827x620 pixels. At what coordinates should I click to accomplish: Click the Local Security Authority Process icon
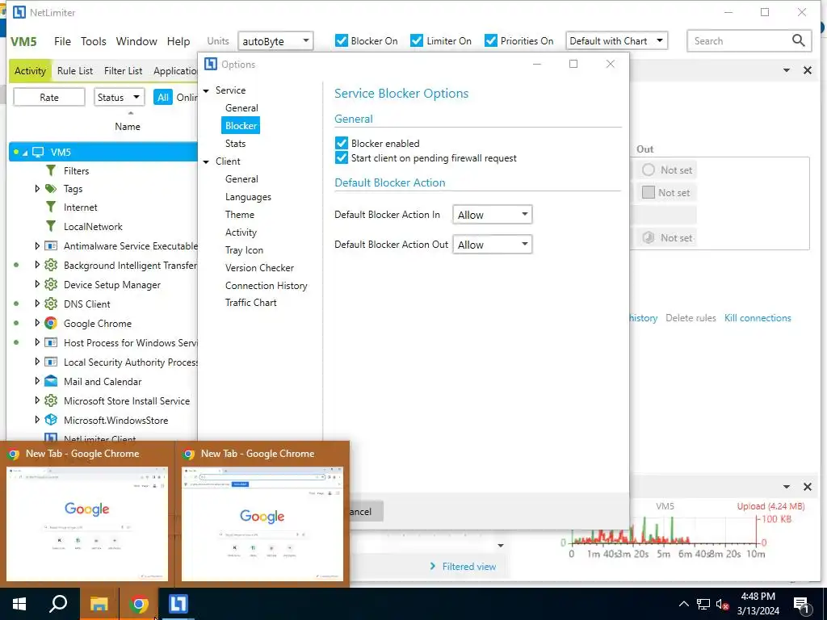pos(51,362)
